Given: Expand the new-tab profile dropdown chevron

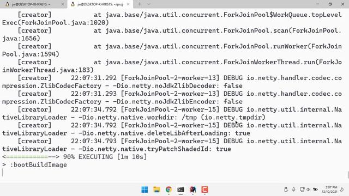Looking at the screenshot, I should [x=149, y=4].
